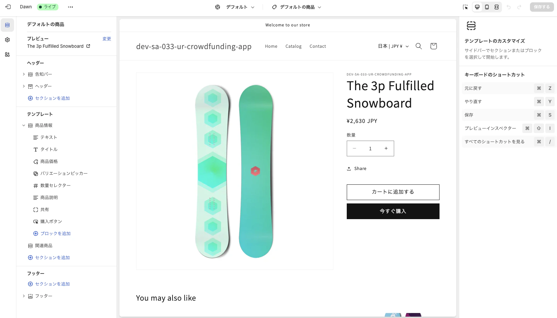This screenshot has width=557, height=318.
Task: Open the theme settings gear icon
Action: [7, 40]
